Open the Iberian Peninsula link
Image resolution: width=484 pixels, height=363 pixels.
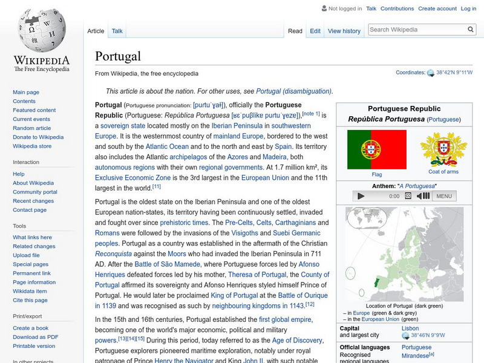(237, 126)
